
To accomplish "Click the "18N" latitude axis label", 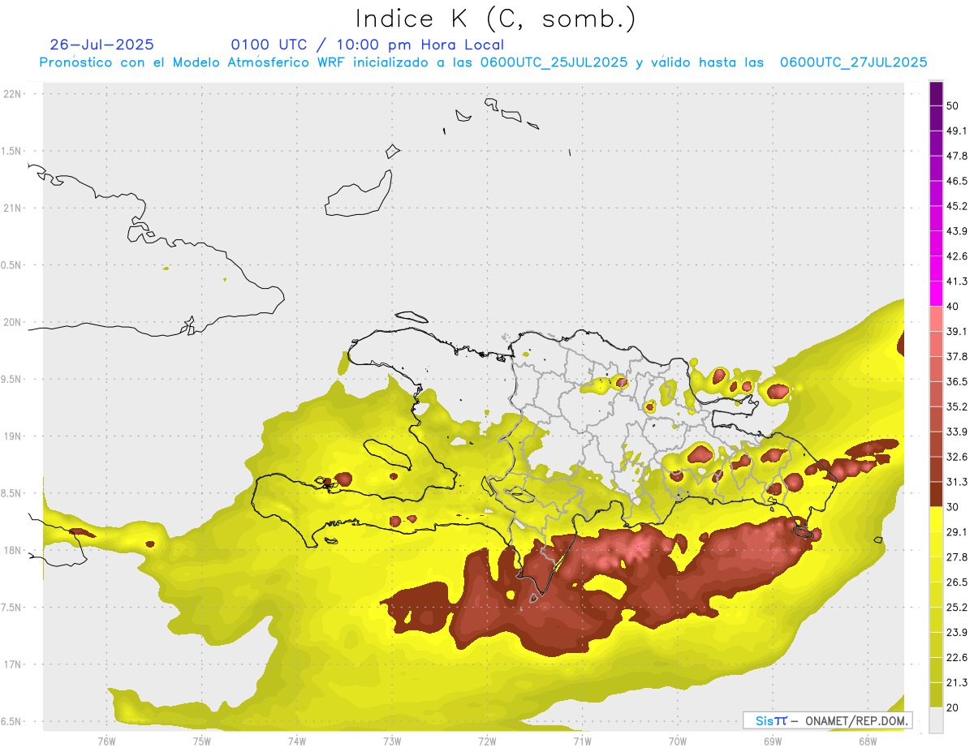I will point(14,551).
